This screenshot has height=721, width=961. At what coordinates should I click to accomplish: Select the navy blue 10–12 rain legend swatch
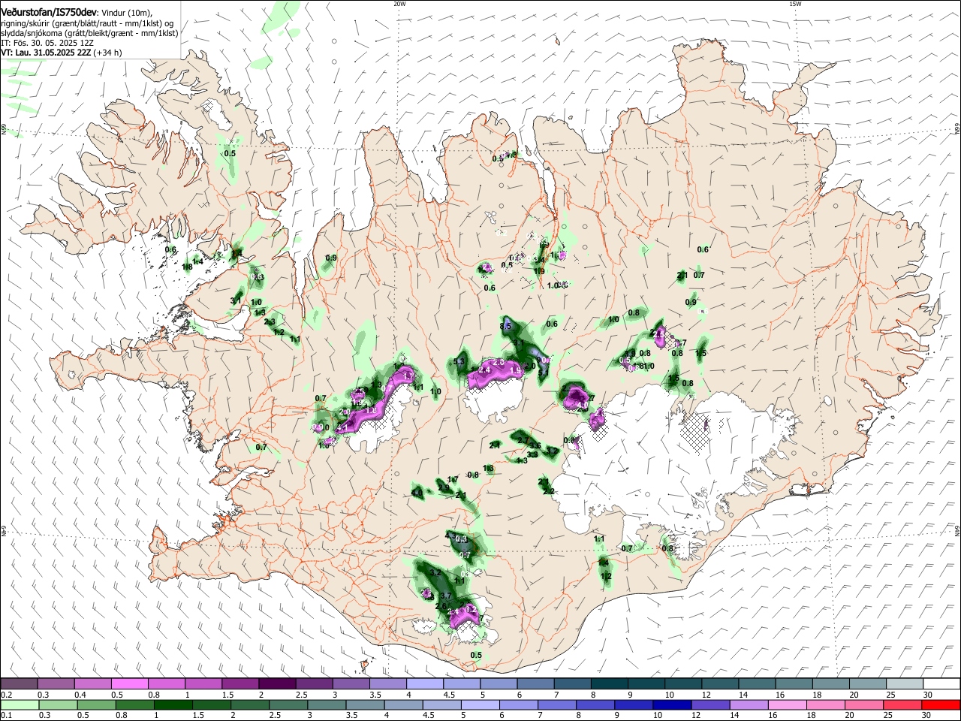[x=670, y=705]
